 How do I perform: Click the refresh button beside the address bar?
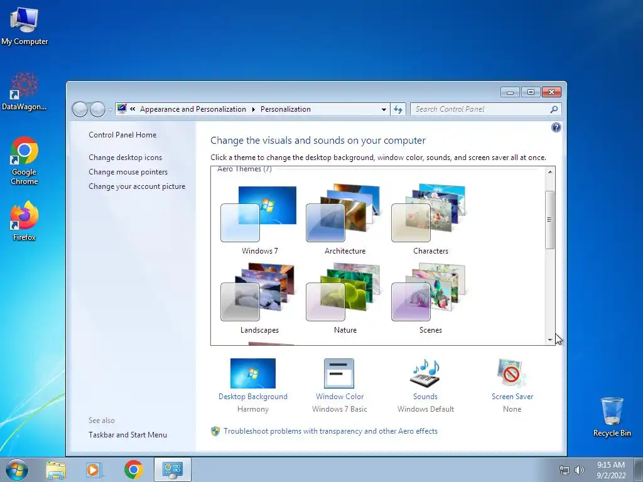[397, 109]
